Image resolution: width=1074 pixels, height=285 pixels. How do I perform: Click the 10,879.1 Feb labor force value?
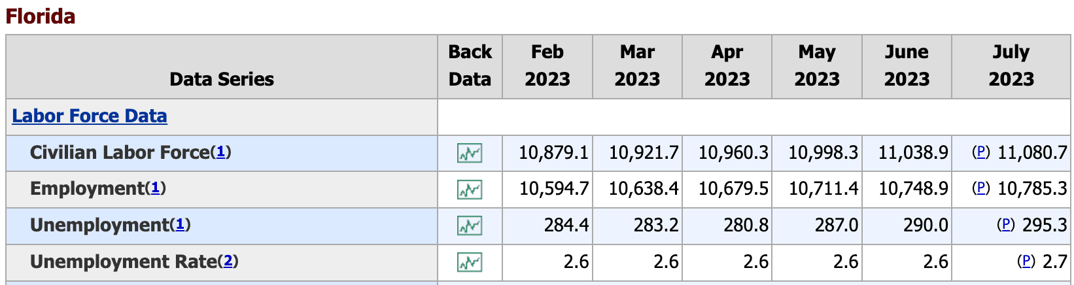(x=553, y=153)
